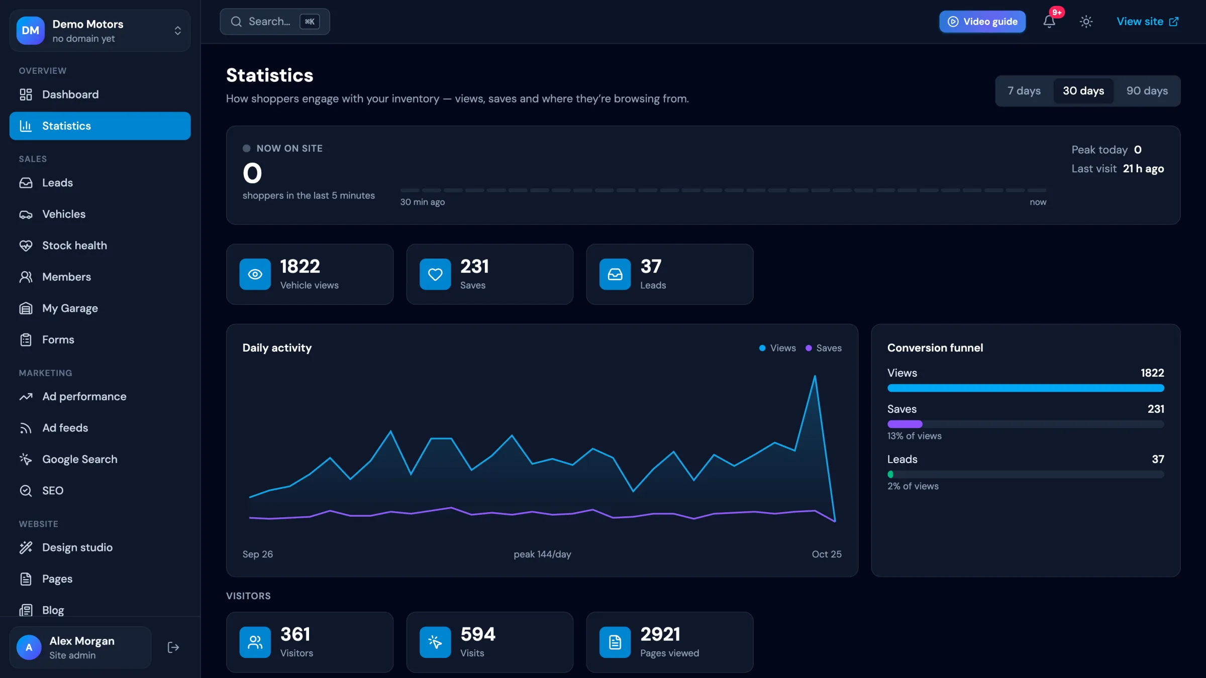Click the DM logo avatar
1206x678 pixels.
30,31
